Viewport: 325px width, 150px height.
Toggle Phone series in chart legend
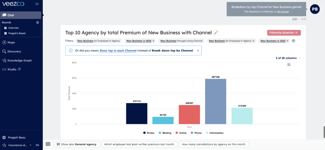[x=195, y=133]
